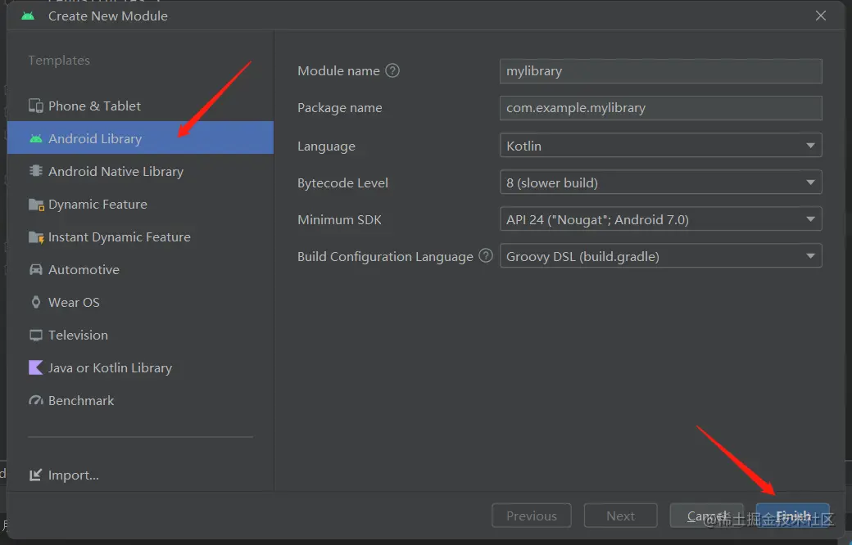This screenshot has width=852, height=545.
Task: Expand the Bytecode Level dropdown
Action: coord(661,182)
